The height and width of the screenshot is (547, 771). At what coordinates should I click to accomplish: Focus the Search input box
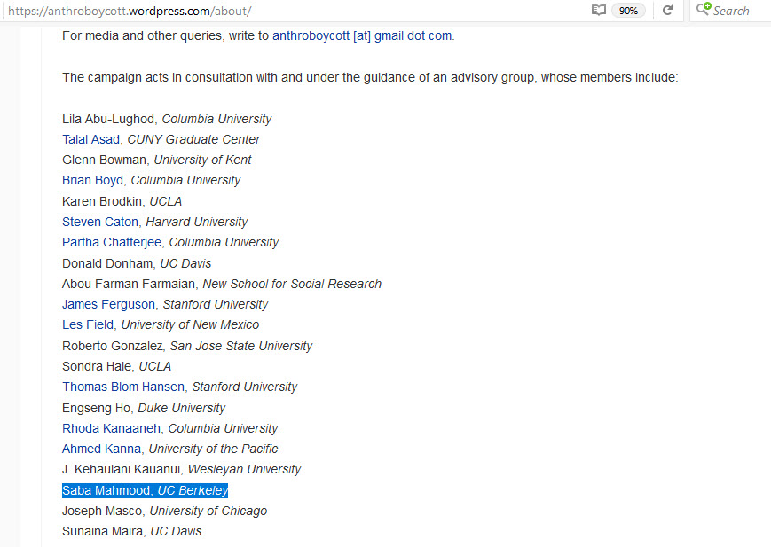[738, 11]
